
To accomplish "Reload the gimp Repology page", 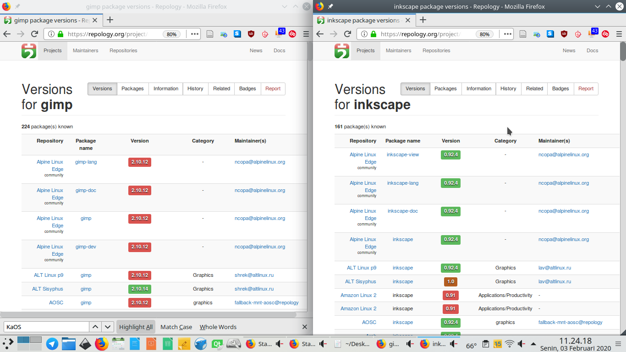I will coord(34,34).
